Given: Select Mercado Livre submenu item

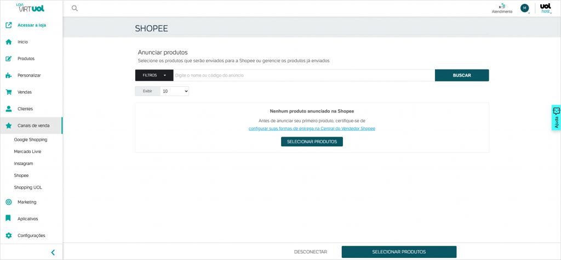Looking at the screenshot, I should (x=27, y=152).
